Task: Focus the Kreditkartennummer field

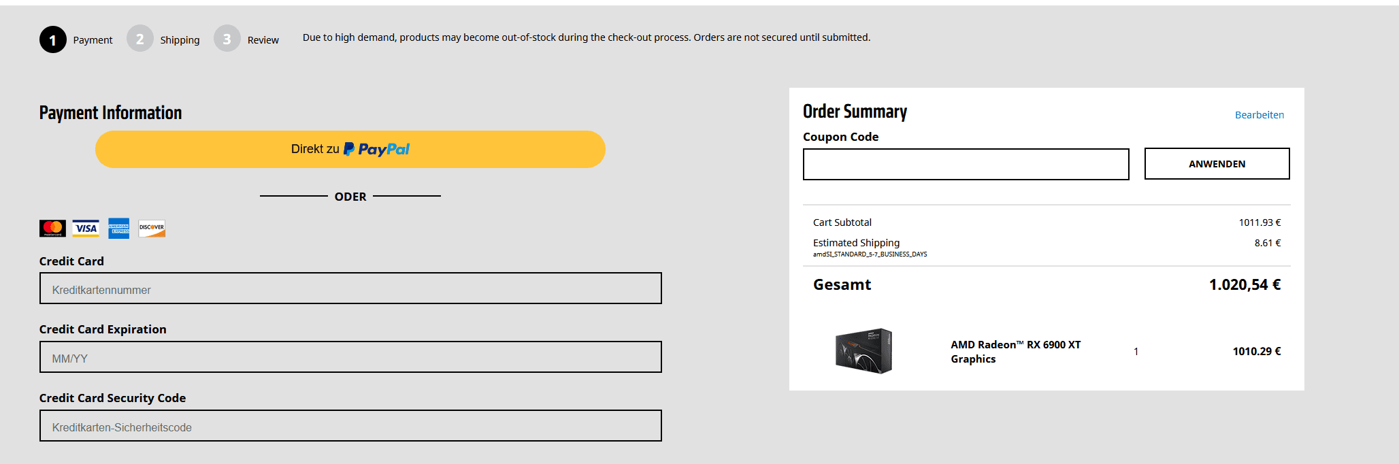Action: coord(350,288)
